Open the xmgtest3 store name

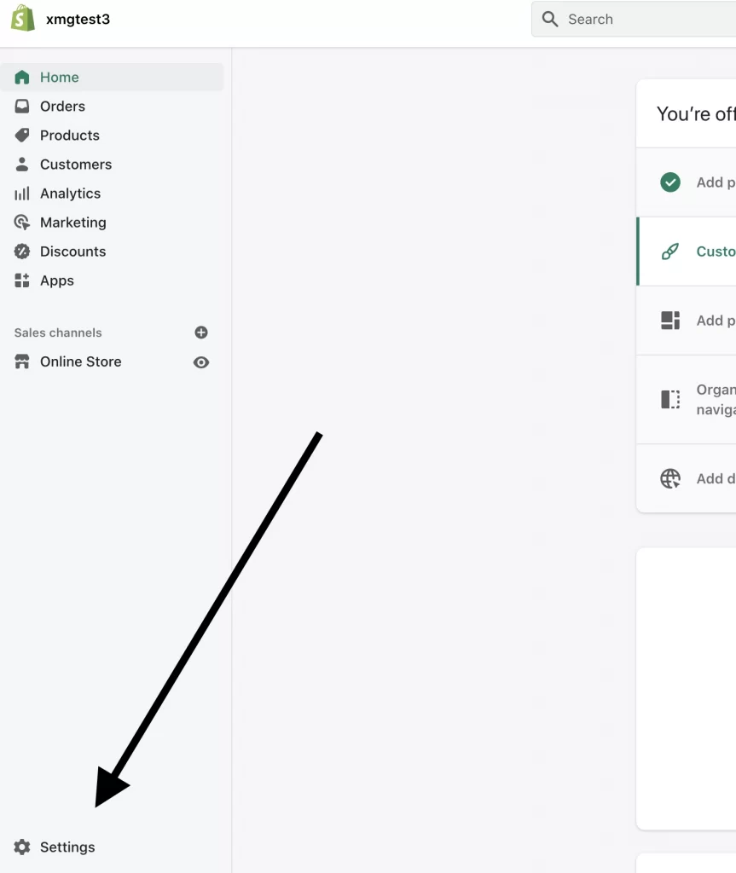(x=78, y=19)
